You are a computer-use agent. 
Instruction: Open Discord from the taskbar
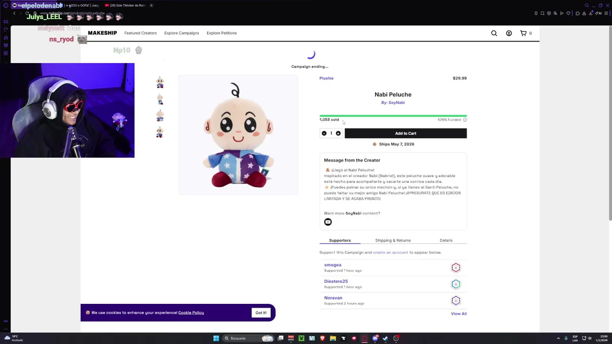pos(375,338)
